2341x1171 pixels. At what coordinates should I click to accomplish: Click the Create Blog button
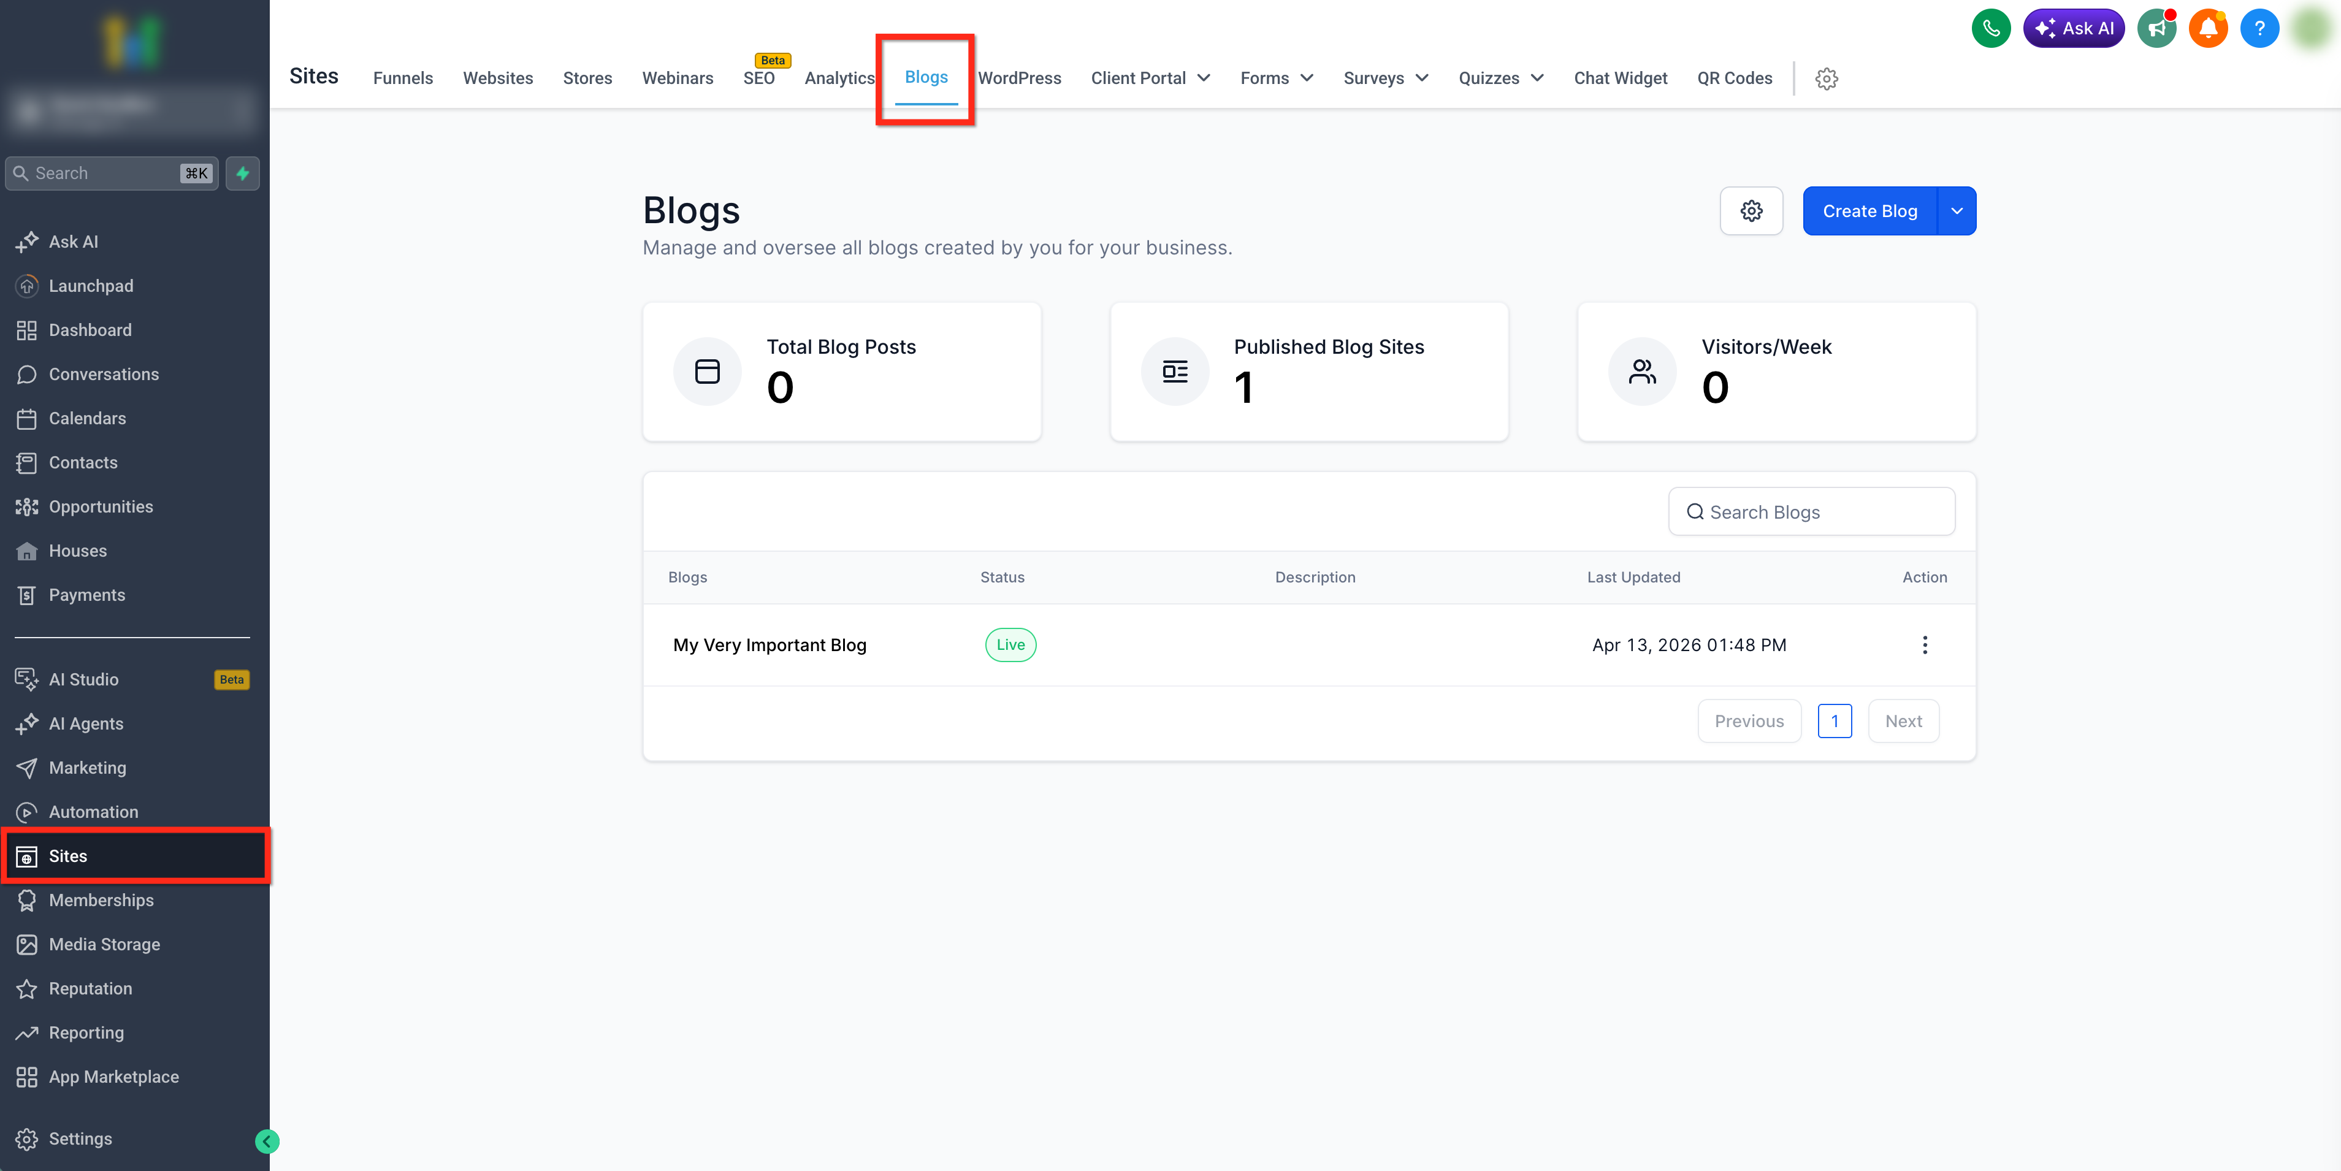pyautogui.click(x=1869, y=211)
